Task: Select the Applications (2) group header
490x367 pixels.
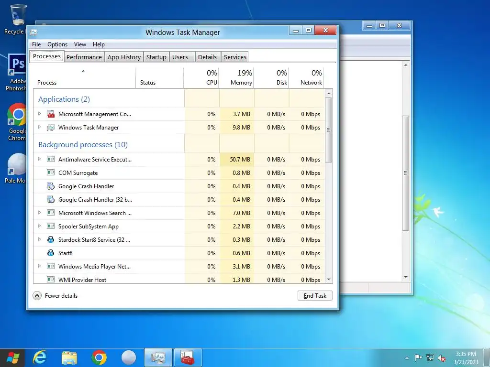Action: coord(64,99)
